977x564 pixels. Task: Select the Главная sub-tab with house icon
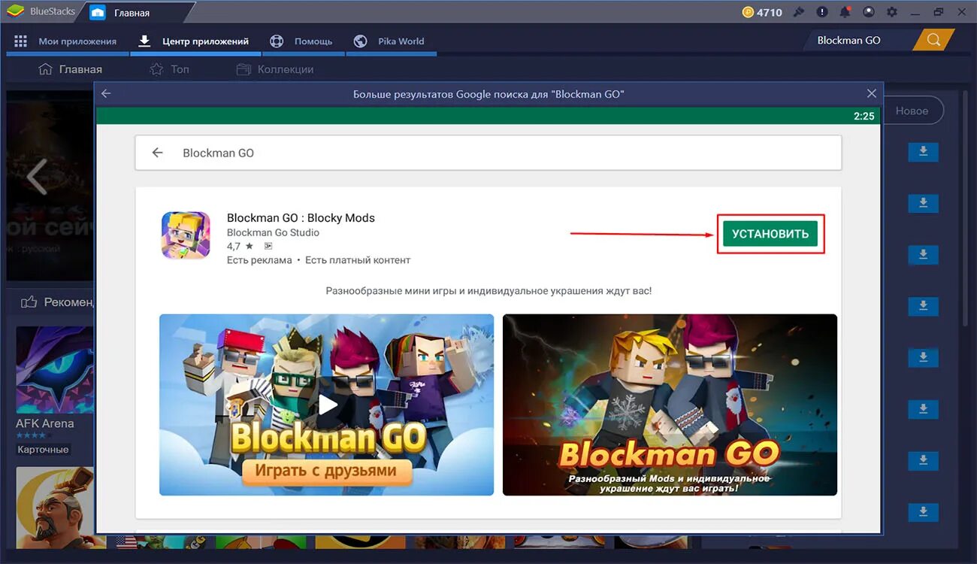coord(70,69)
